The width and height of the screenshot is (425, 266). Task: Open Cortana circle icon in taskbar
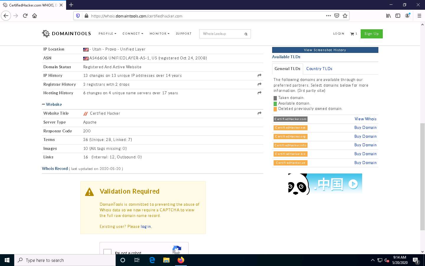[123, 260]
